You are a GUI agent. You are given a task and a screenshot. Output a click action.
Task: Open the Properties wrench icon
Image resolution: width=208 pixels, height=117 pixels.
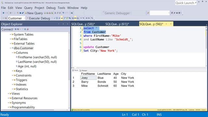[x=175, y=13]
